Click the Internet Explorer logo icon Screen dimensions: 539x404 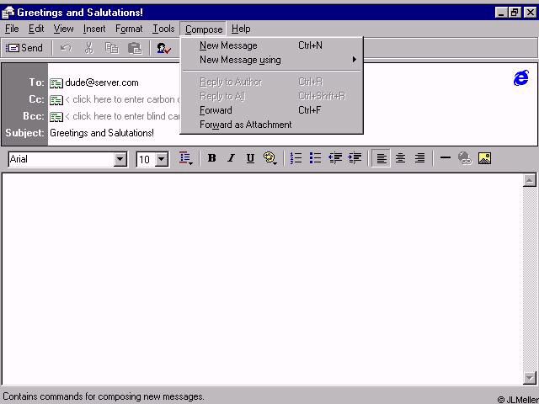point(521,78)
